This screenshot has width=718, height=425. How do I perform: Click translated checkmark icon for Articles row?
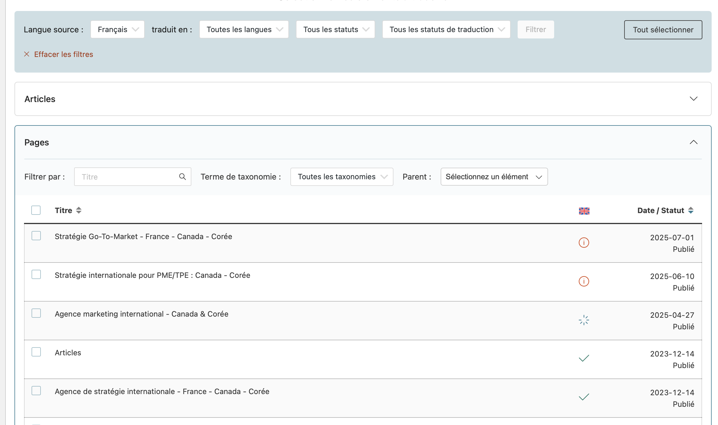[x=584, y=359]
